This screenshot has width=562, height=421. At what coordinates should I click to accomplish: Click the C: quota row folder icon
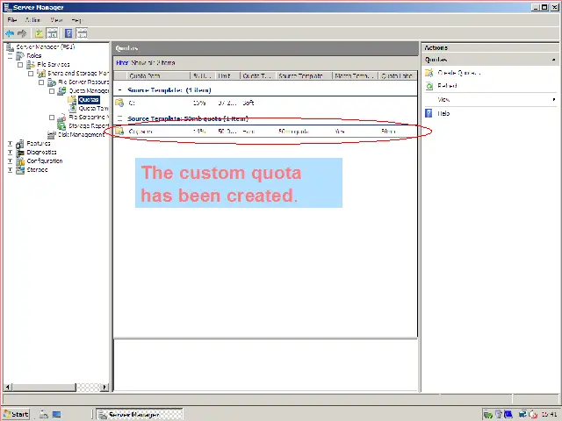[x=119, y=103]
